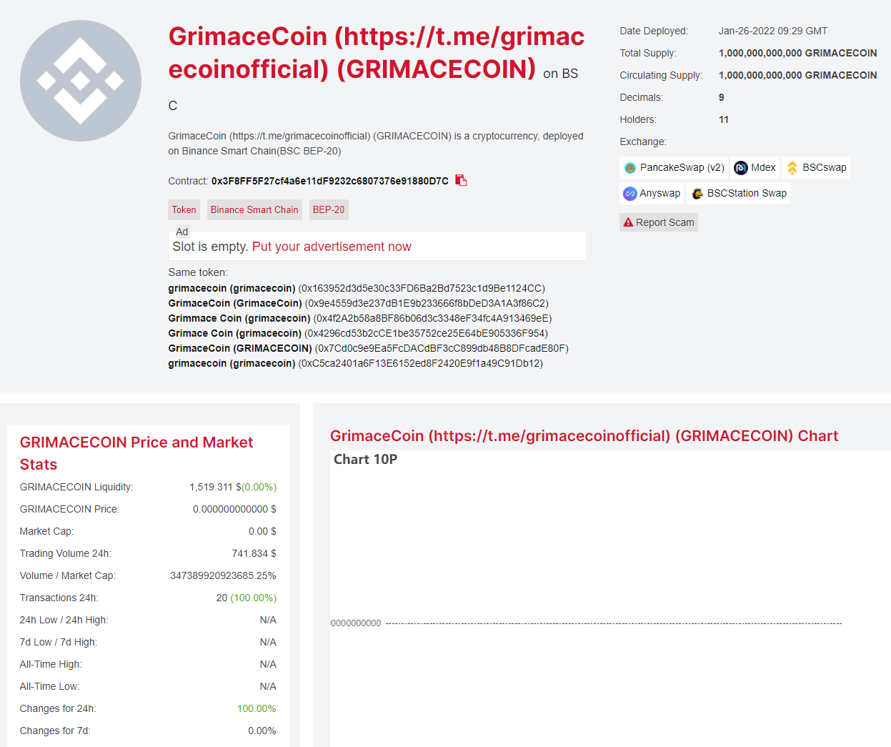Click the warning triangle on Report Scam
891x747 pixels.
[628, 222]
